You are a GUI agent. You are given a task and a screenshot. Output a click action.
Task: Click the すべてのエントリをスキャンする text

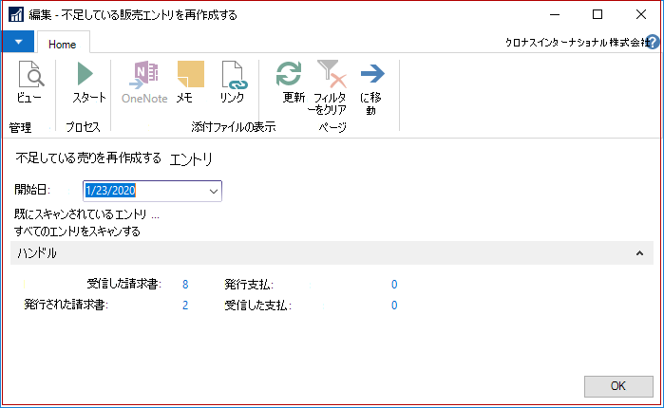coord(77,232)
